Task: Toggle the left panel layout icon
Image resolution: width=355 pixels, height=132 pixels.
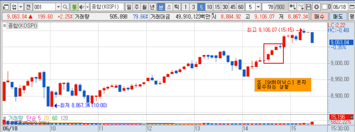Action: 6,7
